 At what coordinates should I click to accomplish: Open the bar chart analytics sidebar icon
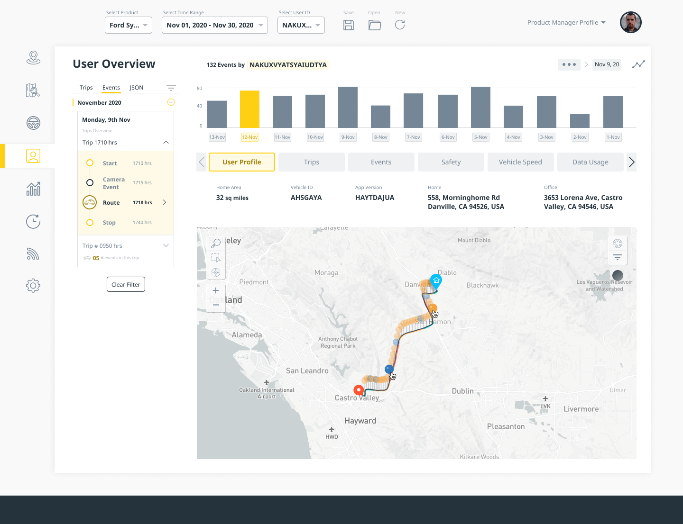click(33, 189)
